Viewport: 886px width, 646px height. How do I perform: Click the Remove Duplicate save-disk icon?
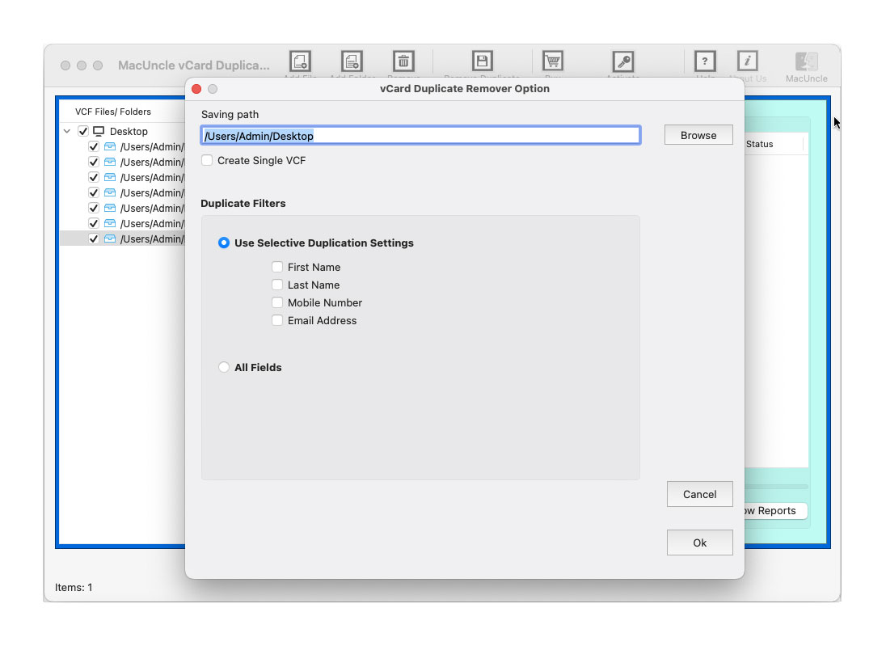[483, 61]
